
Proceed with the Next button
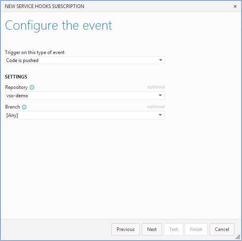pos(152,229)
